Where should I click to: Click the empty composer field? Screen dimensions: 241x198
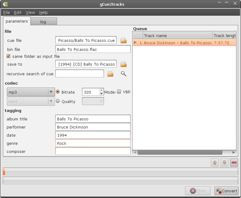(93, 151)
